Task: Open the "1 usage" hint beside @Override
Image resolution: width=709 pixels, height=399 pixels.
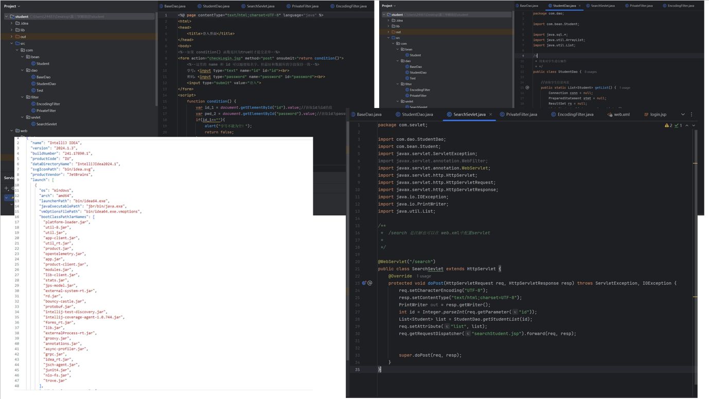Action: (x=425, y=276)
